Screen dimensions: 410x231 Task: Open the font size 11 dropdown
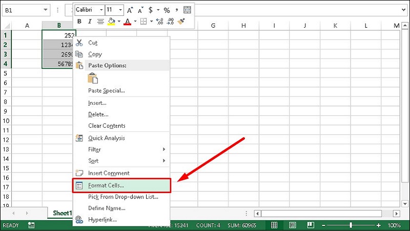[x=120, y=10]
